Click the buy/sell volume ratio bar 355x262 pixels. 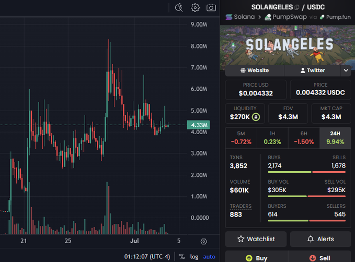pyautogui.click(x=307, y=196)
